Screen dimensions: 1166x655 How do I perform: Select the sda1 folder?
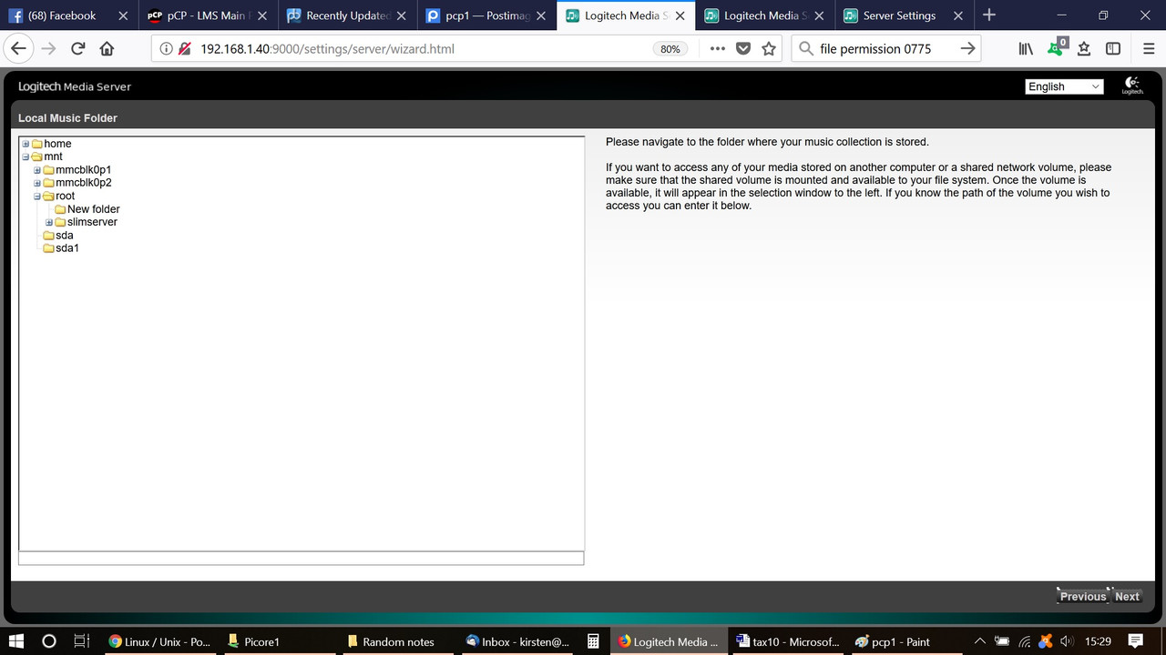[x=67, y=247]
